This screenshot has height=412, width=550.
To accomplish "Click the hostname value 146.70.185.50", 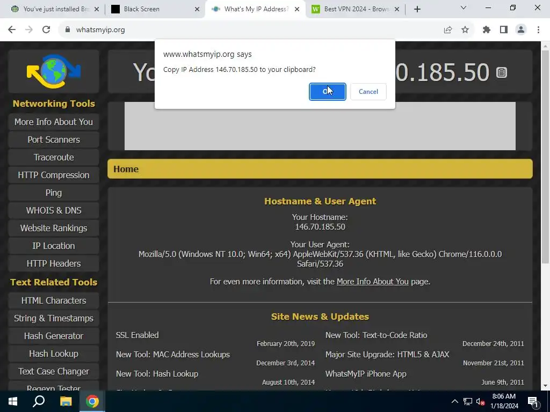I will click(x=320, y=227).
